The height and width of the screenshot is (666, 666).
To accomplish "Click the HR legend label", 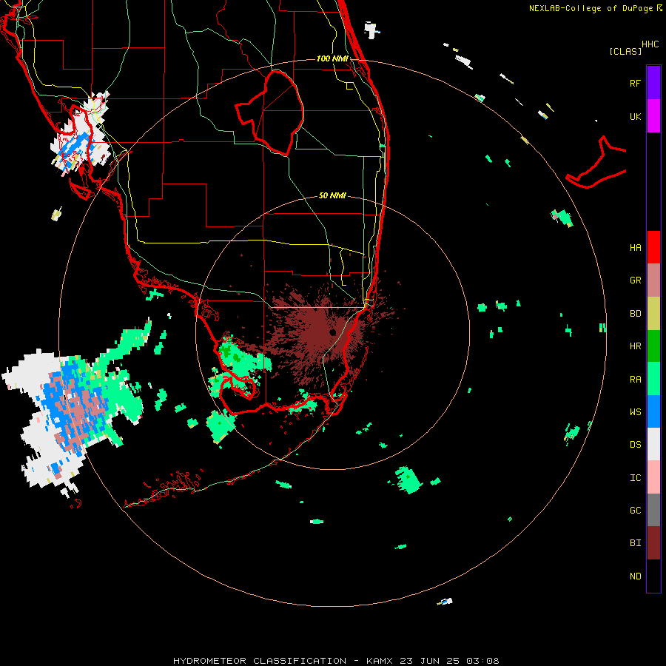I will click(635, 346).
